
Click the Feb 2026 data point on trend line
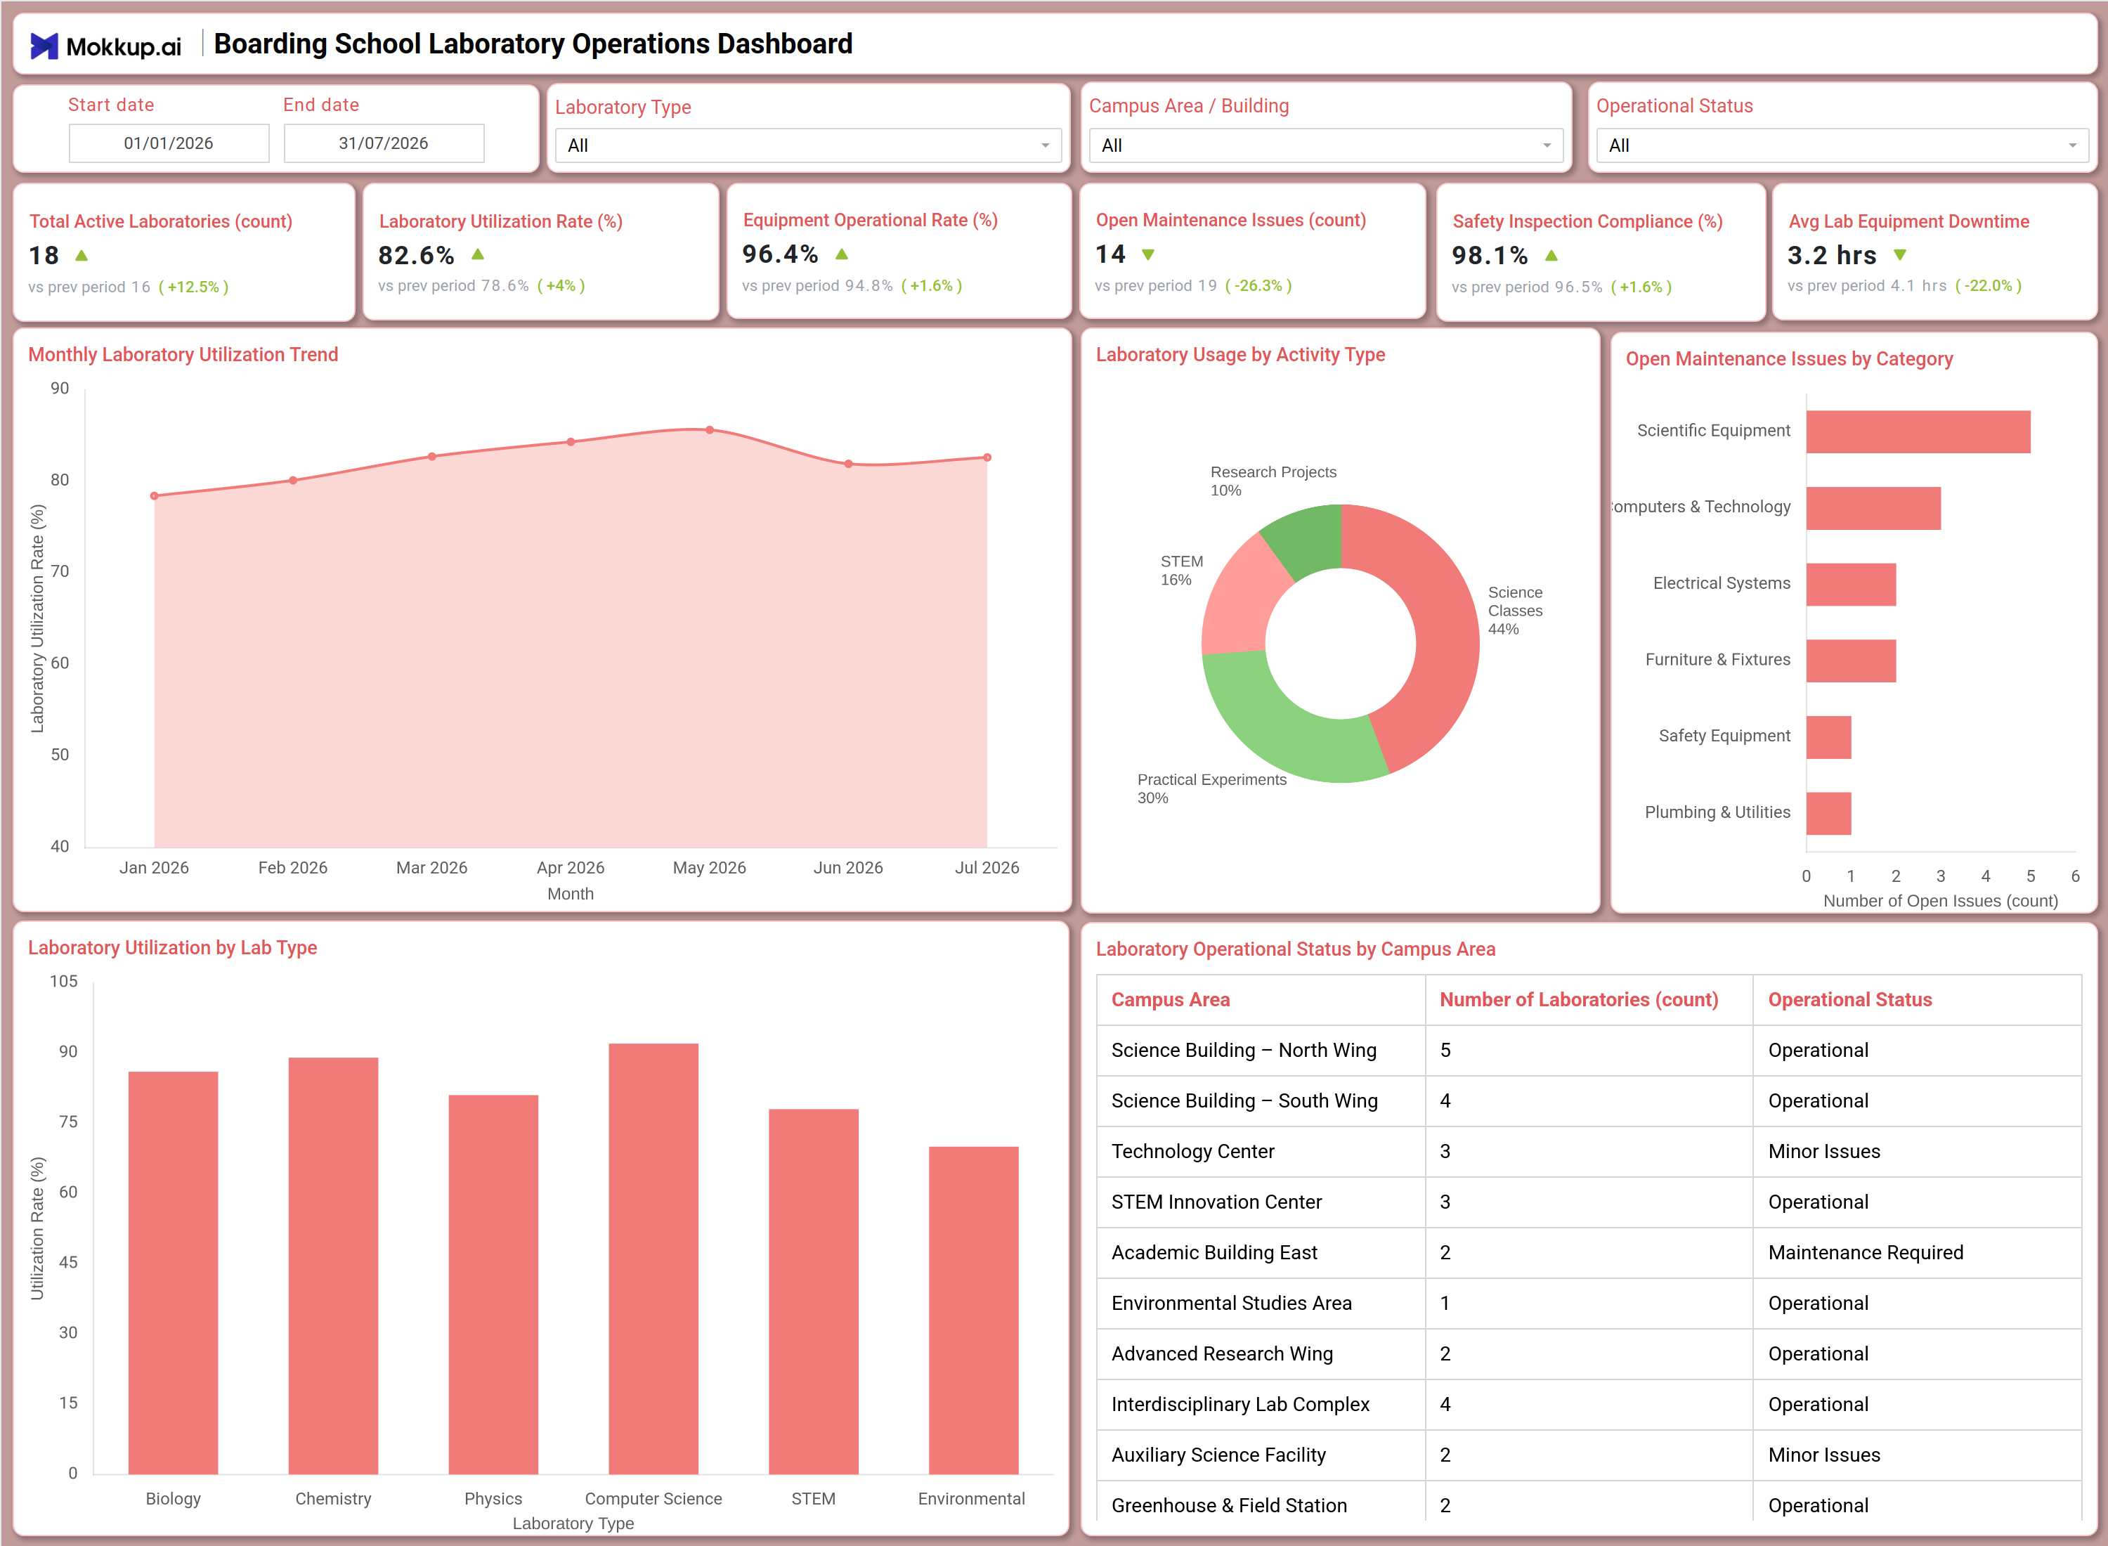point(293,480)
